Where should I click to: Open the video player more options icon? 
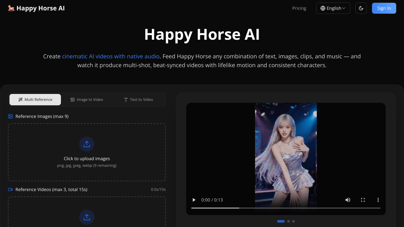tap(378, 200)
